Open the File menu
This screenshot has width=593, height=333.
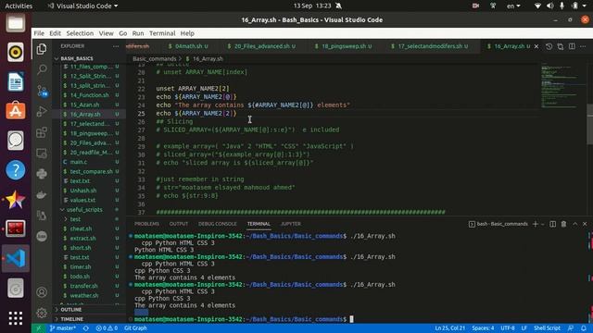tap(39, 33)
